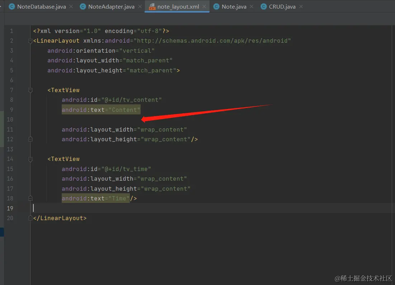Viewport: 395px width, 285px height.
Task: Click the NoteDatabase.java class file icon
Action: pyautogui.click(x=11, y=6)
